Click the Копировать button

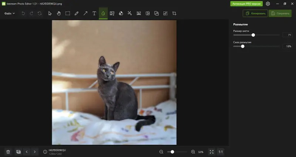(x=255, y=13)
